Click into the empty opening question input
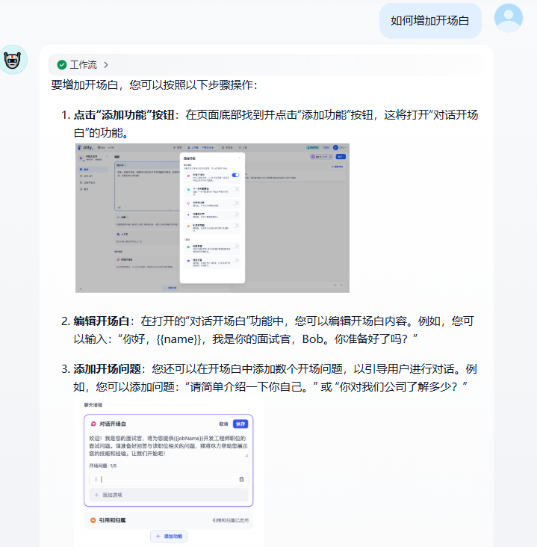The width and height of the screenshot is (537, 547). pos(169,479)
